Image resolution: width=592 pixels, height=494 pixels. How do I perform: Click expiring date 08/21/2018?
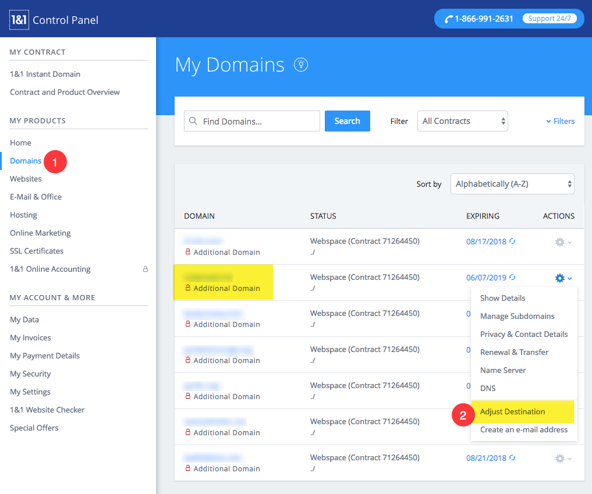click(x=486, y=459)
